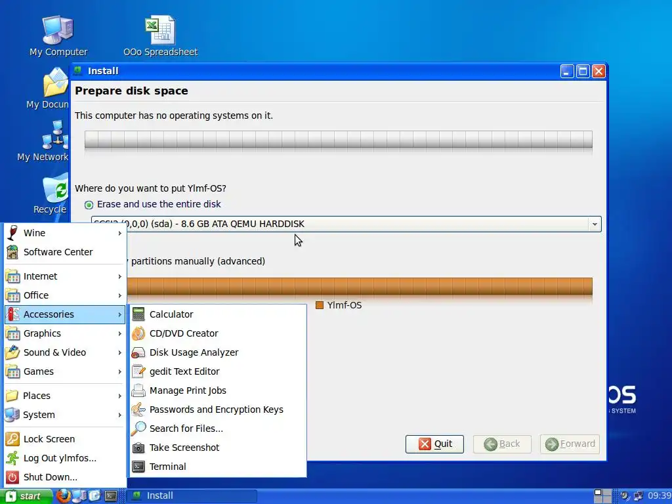Screen dimensions: 672x504
Task: Click the System computer icon
Action: [12, 415]
